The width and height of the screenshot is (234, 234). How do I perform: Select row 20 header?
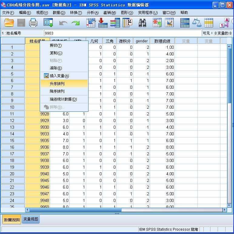click(12, 174)
